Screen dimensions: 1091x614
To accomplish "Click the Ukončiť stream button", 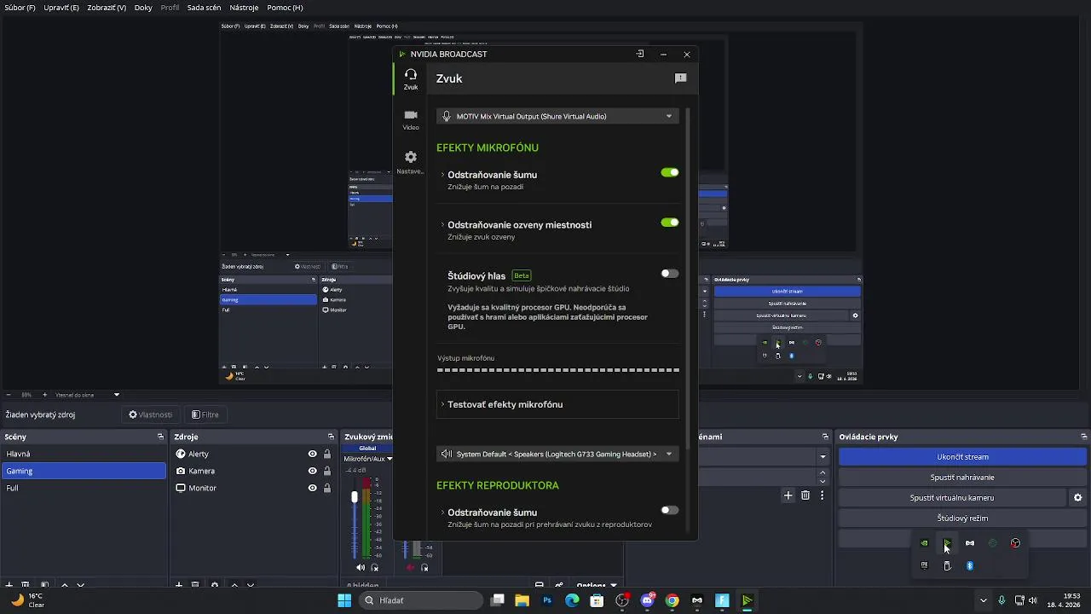I will coord(962,457).
